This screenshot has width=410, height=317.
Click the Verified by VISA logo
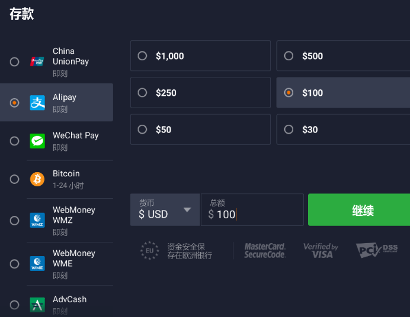[x=321, y=251]
